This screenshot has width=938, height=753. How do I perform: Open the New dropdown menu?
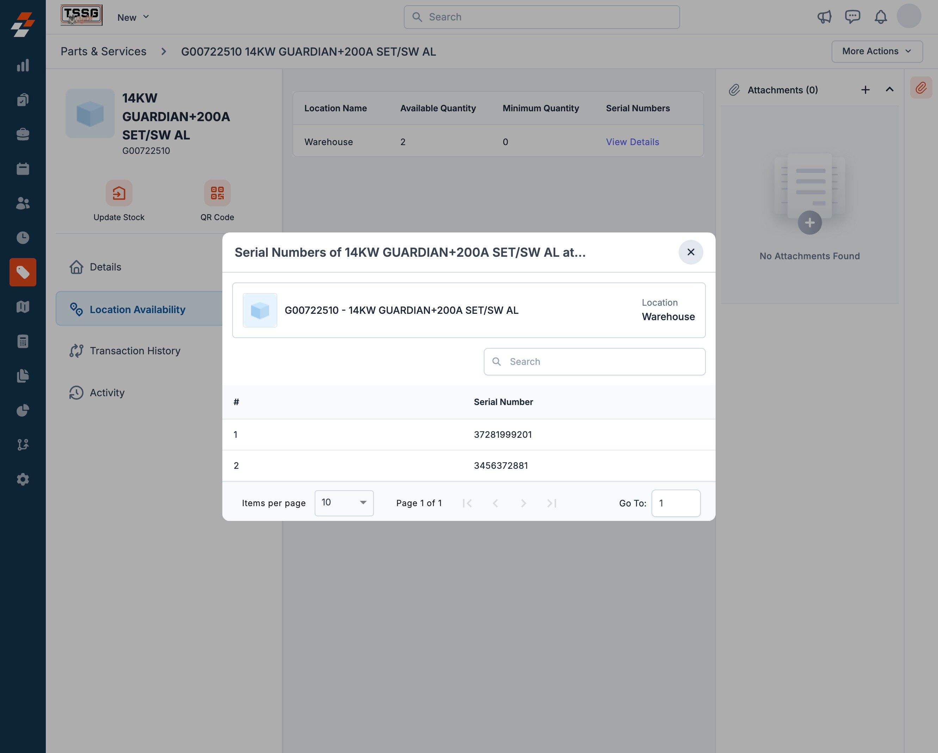point(133,17)
